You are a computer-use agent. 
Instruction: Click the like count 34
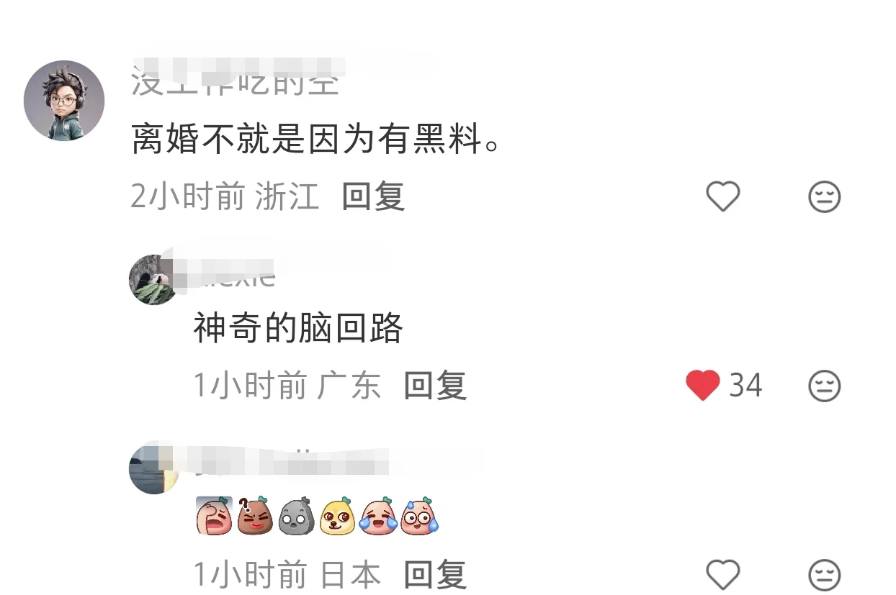coord(745,386)
